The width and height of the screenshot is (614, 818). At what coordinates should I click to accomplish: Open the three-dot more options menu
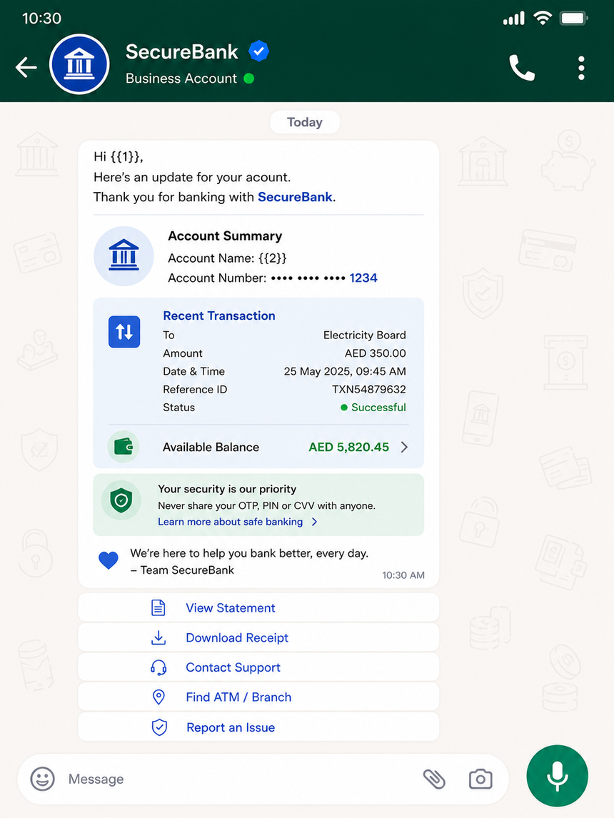581,68
